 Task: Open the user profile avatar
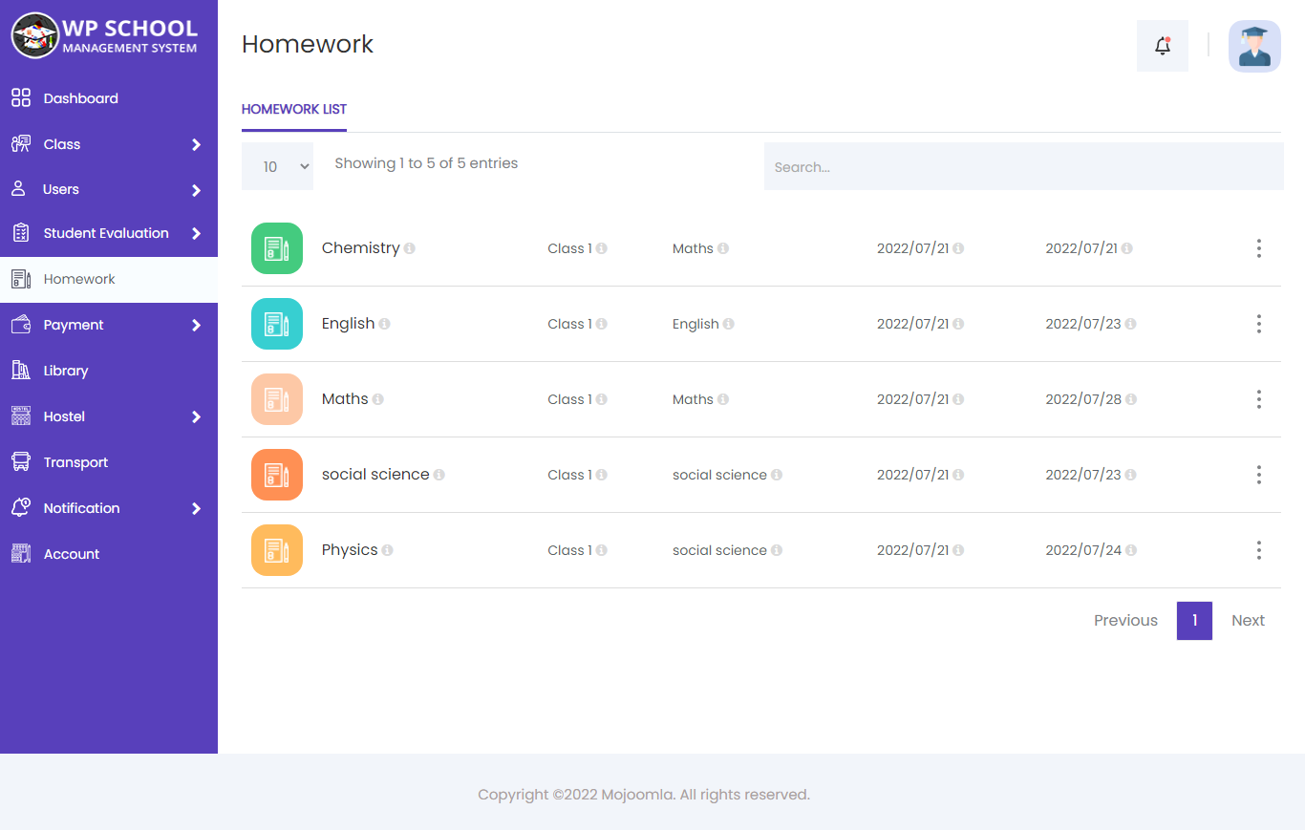1254,46
